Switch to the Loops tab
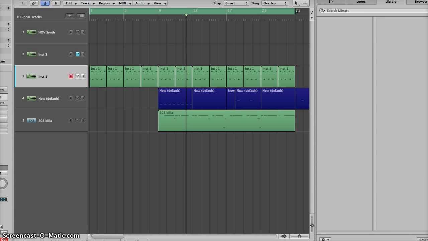This screenshot has height=241, width=428. point(361,2)
